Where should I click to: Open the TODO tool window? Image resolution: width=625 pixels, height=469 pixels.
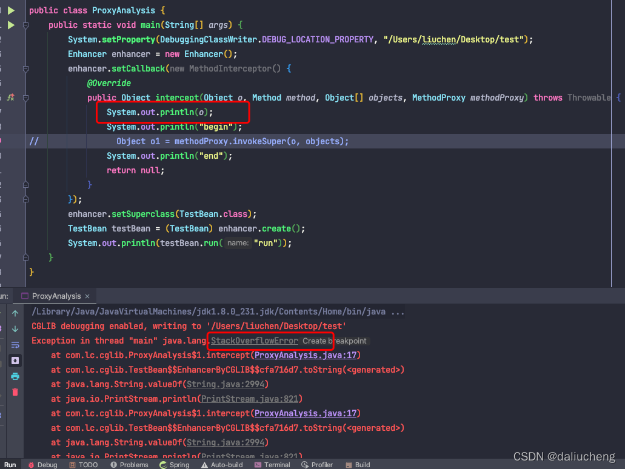click(x=83, y=465)
